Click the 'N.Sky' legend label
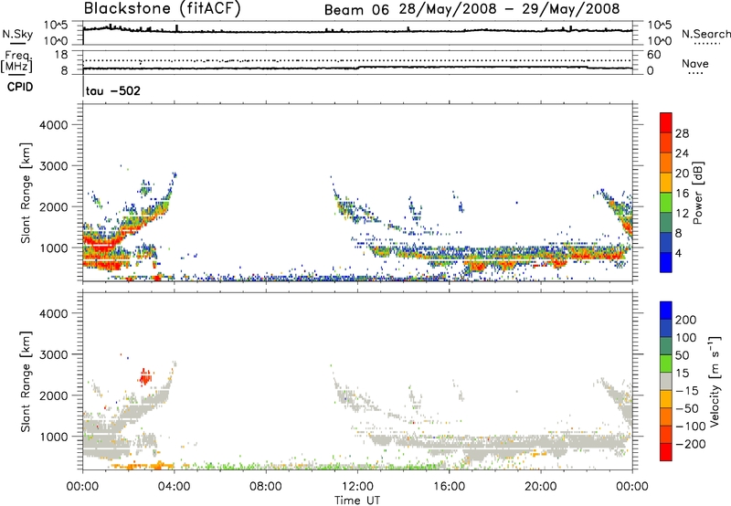The image size is (731, 506). click(17, 34)
